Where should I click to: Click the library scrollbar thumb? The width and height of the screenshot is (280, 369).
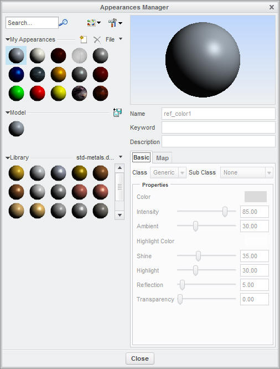pyautogui.click(x=120, y=187)
